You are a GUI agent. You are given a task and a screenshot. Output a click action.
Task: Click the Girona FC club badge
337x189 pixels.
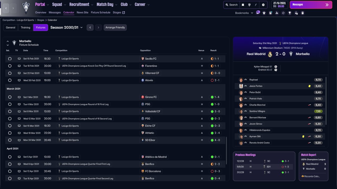pos(143,97)
